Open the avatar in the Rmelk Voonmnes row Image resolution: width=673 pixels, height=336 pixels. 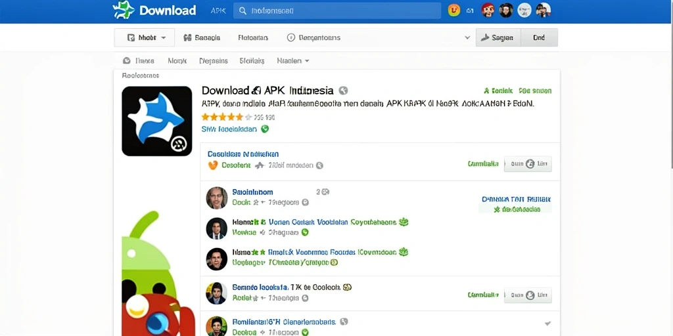217,259
